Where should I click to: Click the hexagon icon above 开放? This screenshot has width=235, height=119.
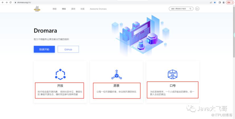60,74
